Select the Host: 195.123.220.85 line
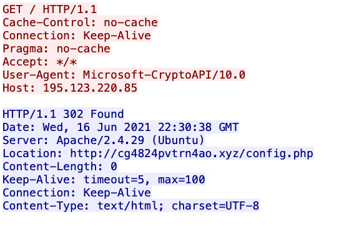364x227 pixels. [x=70, y=88]
